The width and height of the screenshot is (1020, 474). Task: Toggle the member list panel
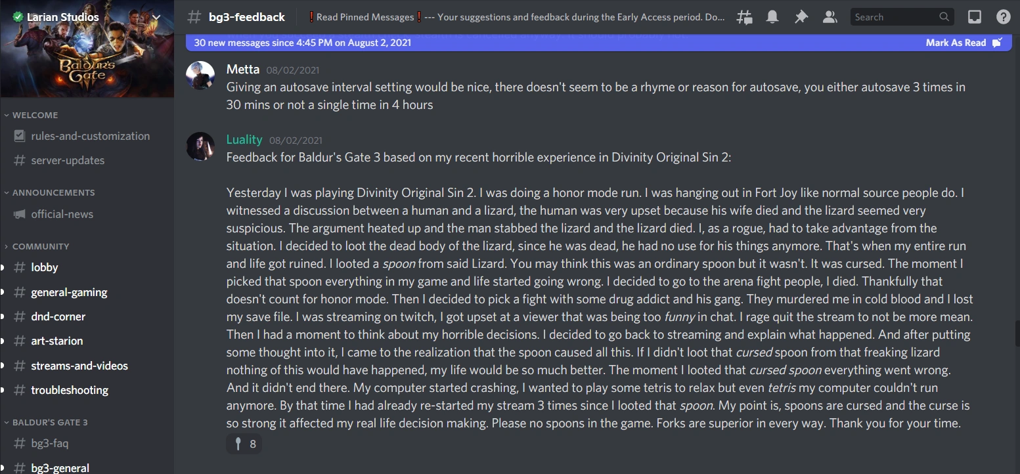coord(830,17)
